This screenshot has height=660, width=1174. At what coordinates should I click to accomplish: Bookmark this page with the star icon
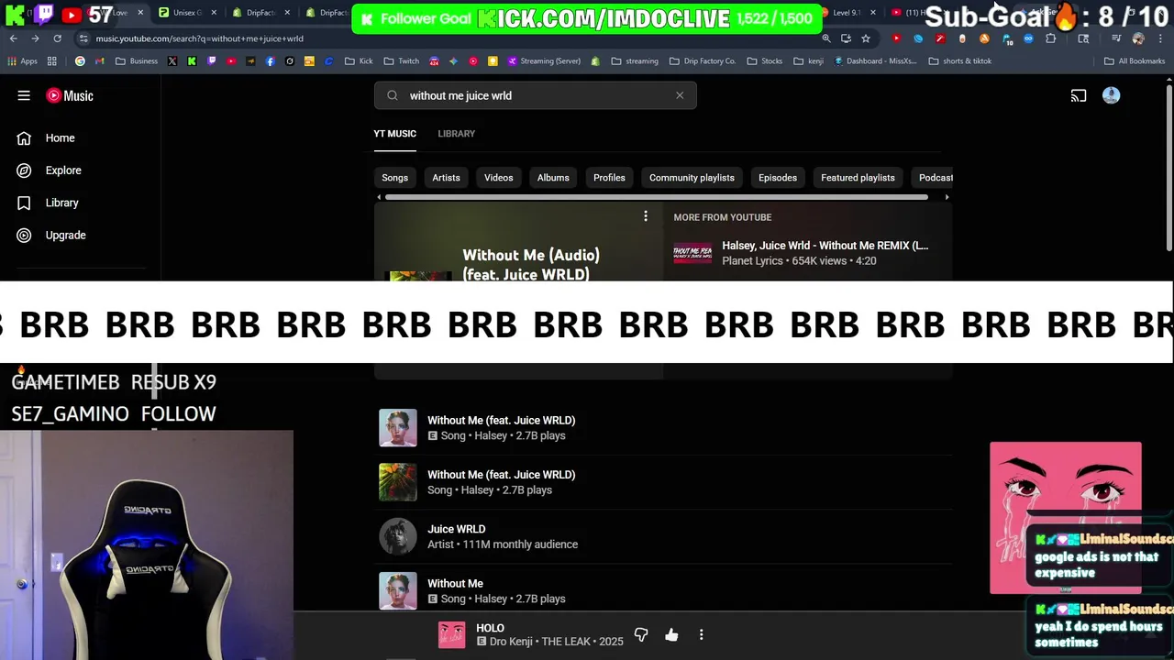866,38
